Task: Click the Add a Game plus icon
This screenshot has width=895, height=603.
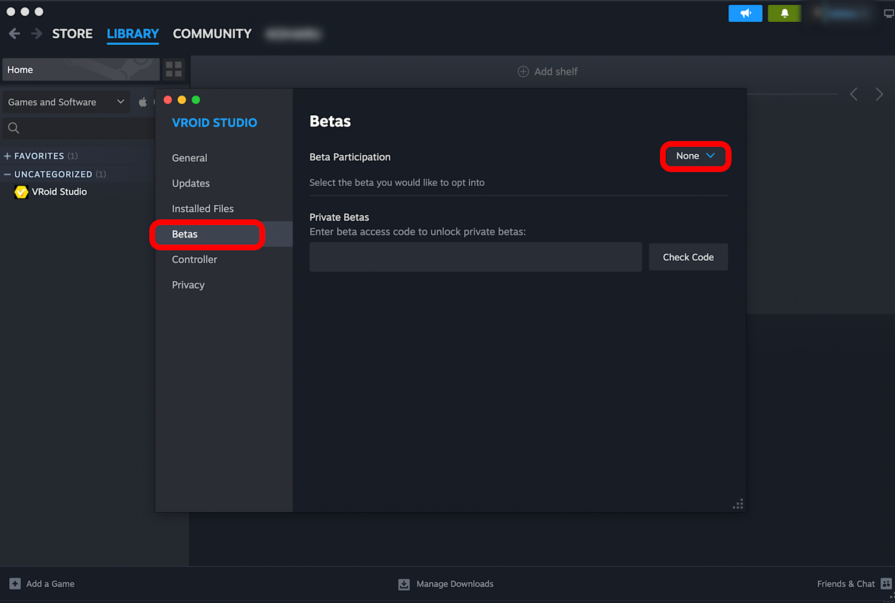Action: [x=15, y=584]
